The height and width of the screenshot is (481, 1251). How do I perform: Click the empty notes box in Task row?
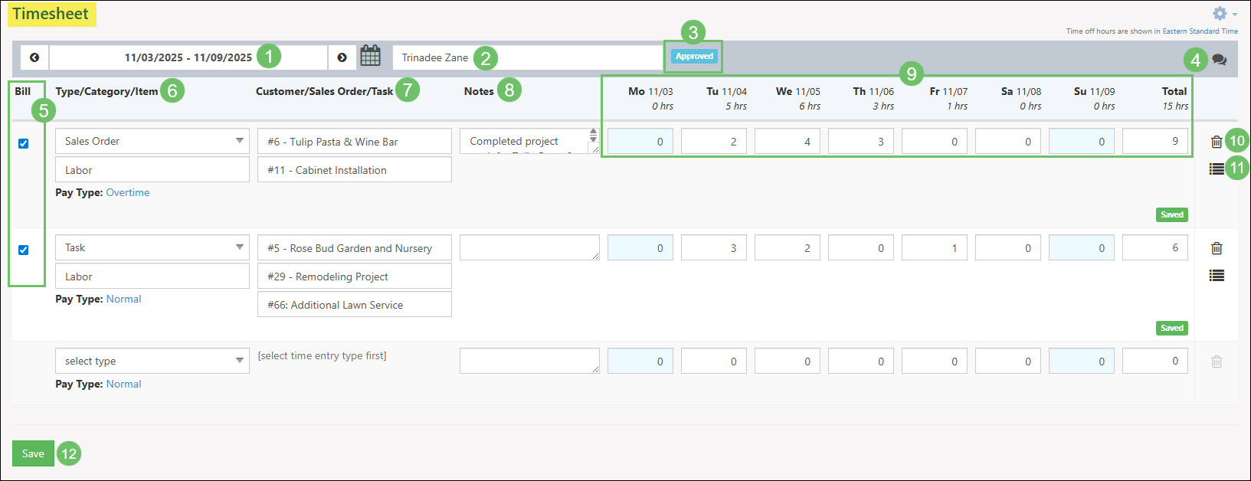pos(529,247)
